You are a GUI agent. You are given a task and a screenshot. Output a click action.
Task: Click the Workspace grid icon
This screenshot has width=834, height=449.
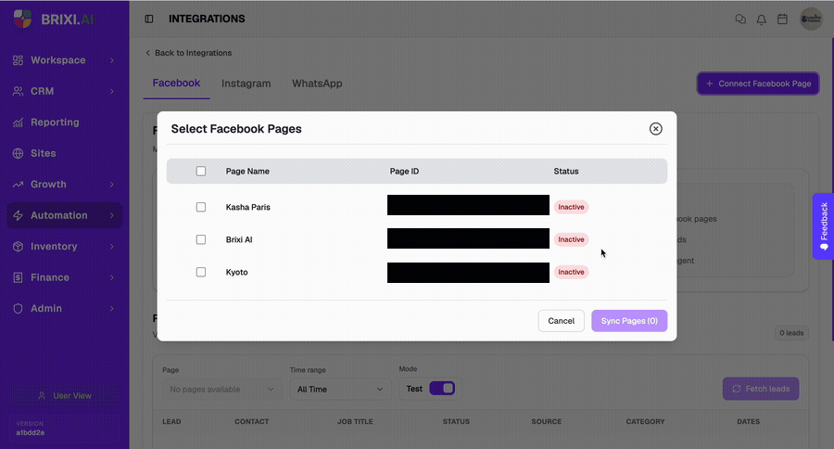19,60
